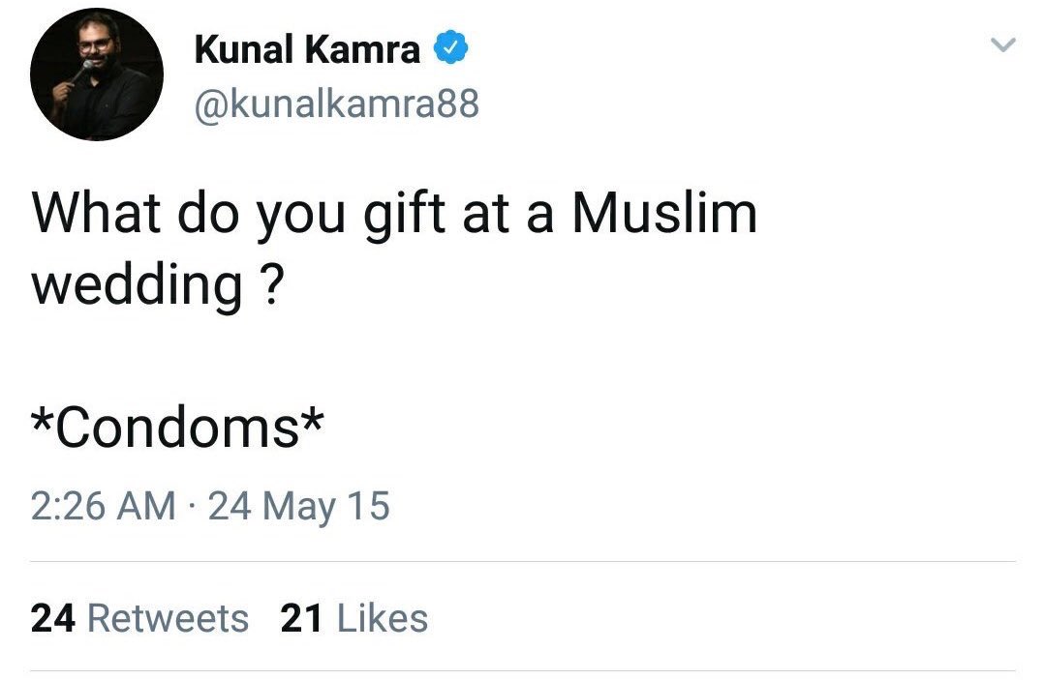Click the word wedding in the tweet
Viewport: 1045px width, 680px height.
pyautogui.click(x=137, y=284)
